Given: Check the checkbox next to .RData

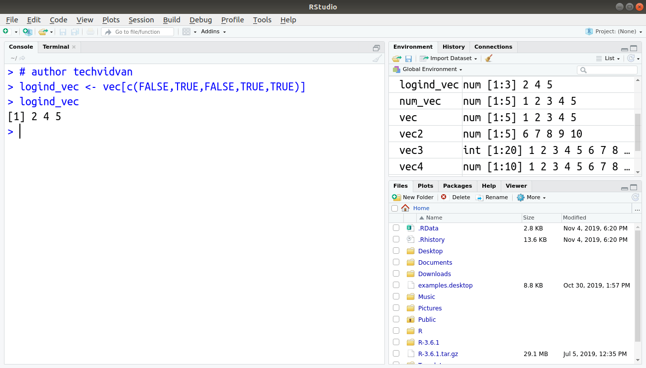Looking at the screenshot, I should (396, 227).
